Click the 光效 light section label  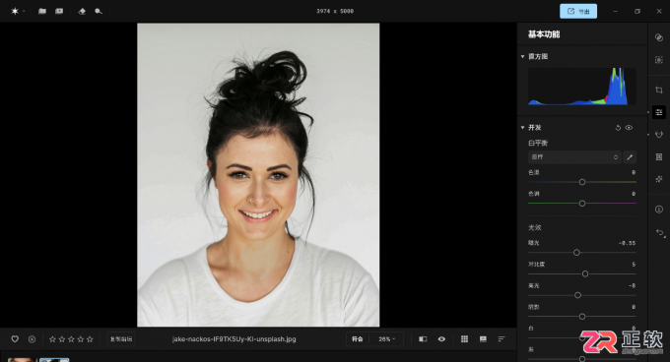tap(535, 227)
